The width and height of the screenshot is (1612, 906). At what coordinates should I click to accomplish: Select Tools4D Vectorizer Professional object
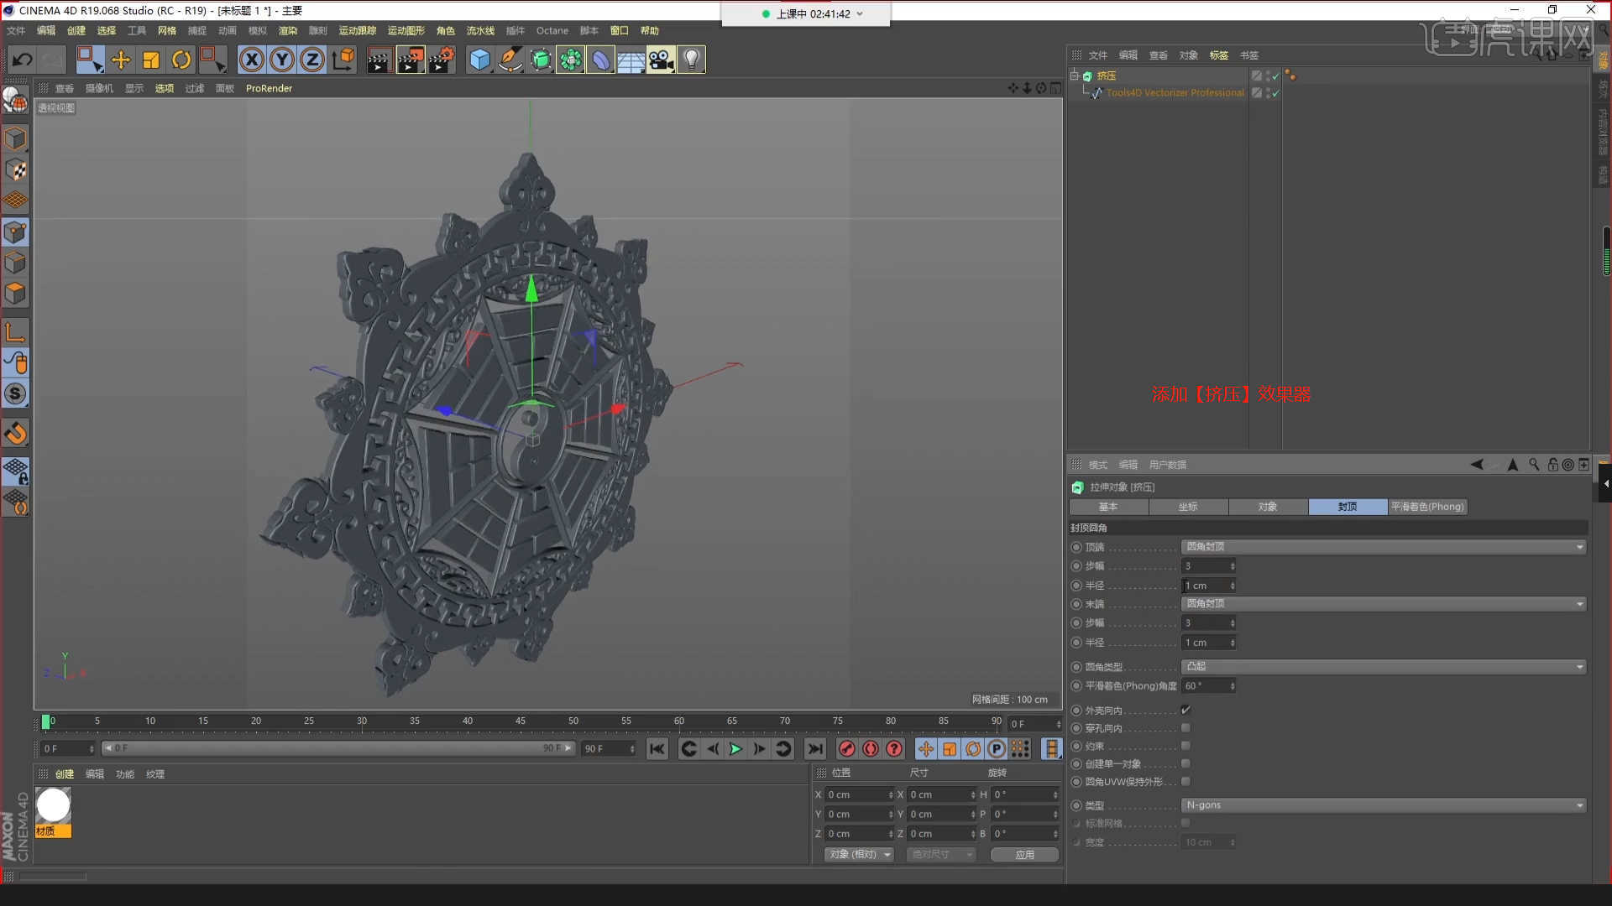point(1175,93)
